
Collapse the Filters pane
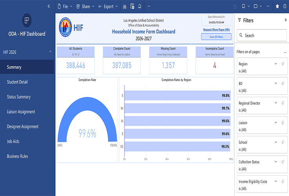tap(285, 20)
